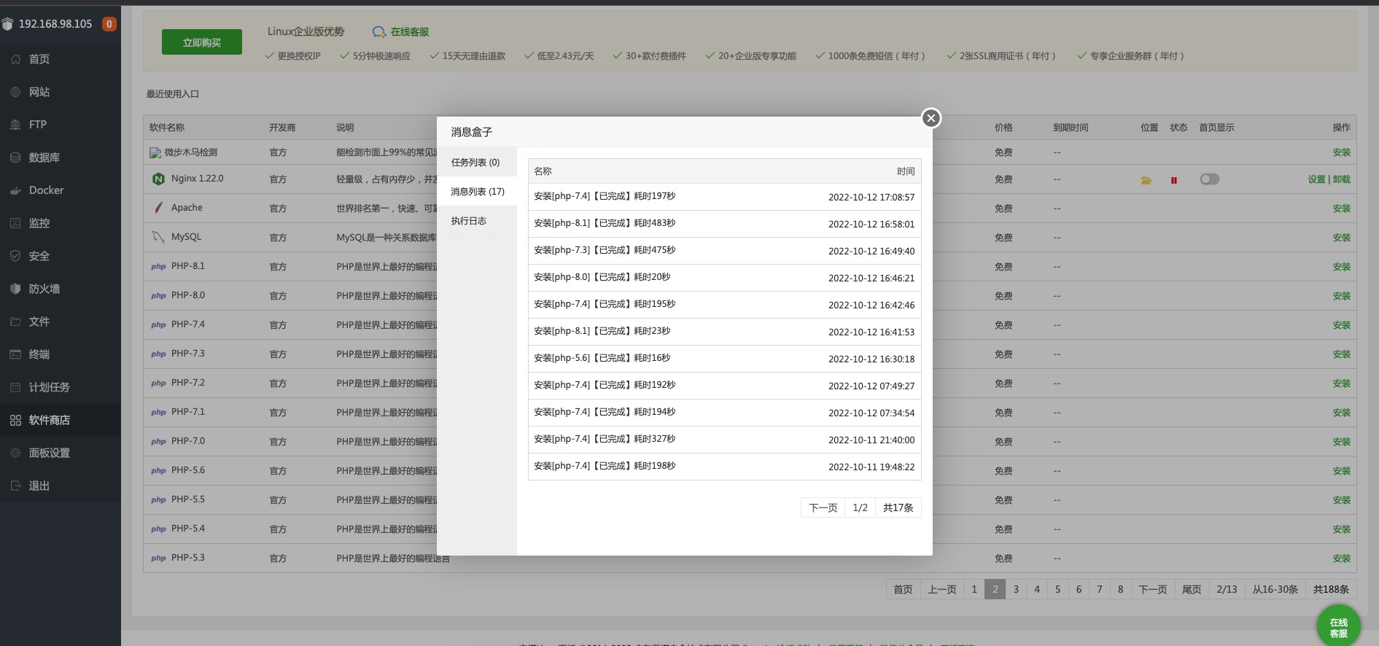The image size is (1379, 646).
Task: Click the 文件 folder icon
Action: pyautogui.click(x=15, y=322)
